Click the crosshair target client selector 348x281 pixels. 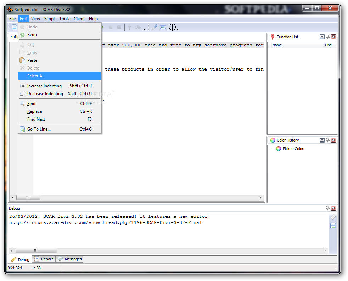click(x=173, y=27)
